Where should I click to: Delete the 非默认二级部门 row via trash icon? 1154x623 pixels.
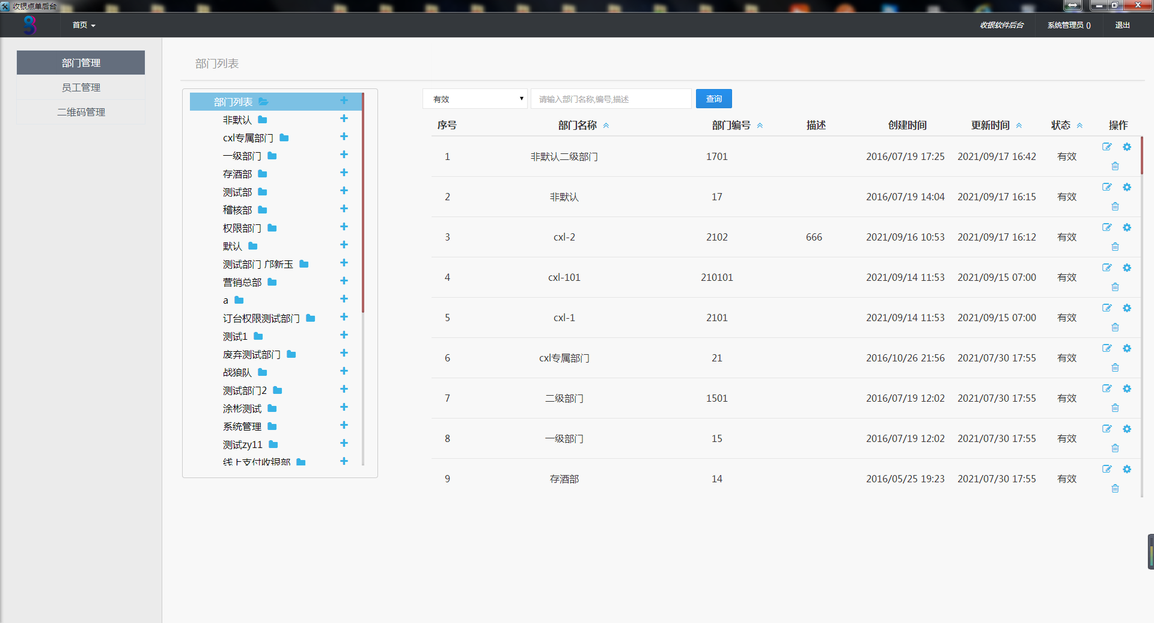pyautogui.click(x=1115, y=166)
